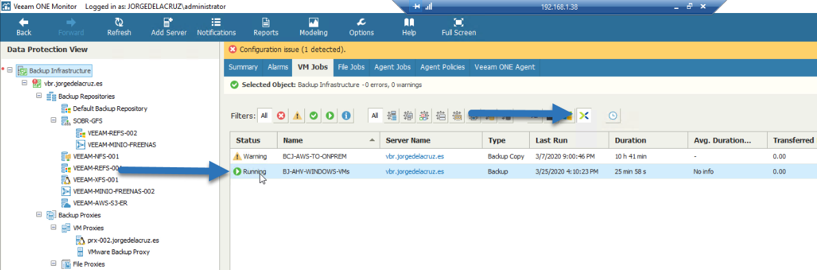This screenshot has height=270, width=817.
Task: Sort by Transferred column header
Action: coord(792,140)
